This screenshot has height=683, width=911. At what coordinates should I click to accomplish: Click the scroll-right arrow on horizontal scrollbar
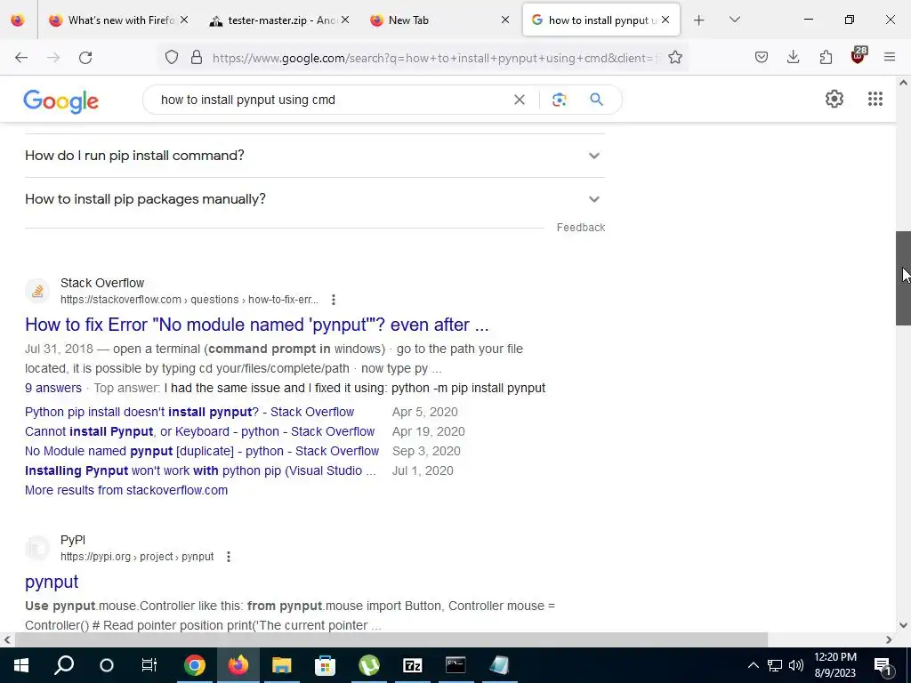point(889,639)
